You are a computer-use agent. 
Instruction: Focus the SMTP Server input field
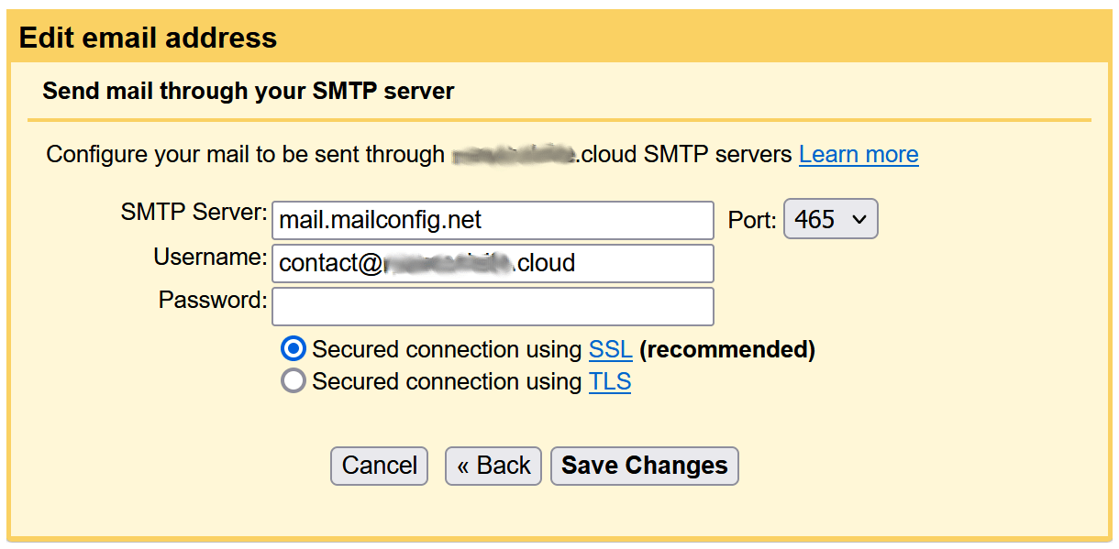tap(493, 220)
